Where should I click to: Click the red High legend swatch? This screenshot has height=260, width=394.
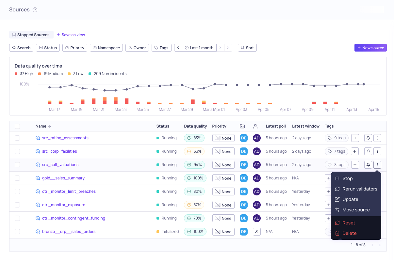(x=16, y=74)
